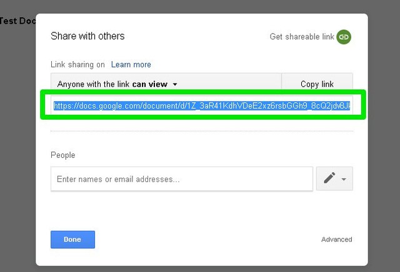Focus the "Enter names or email addresses" field
Screen dimensions: 400x272
(x=181, y=179)
